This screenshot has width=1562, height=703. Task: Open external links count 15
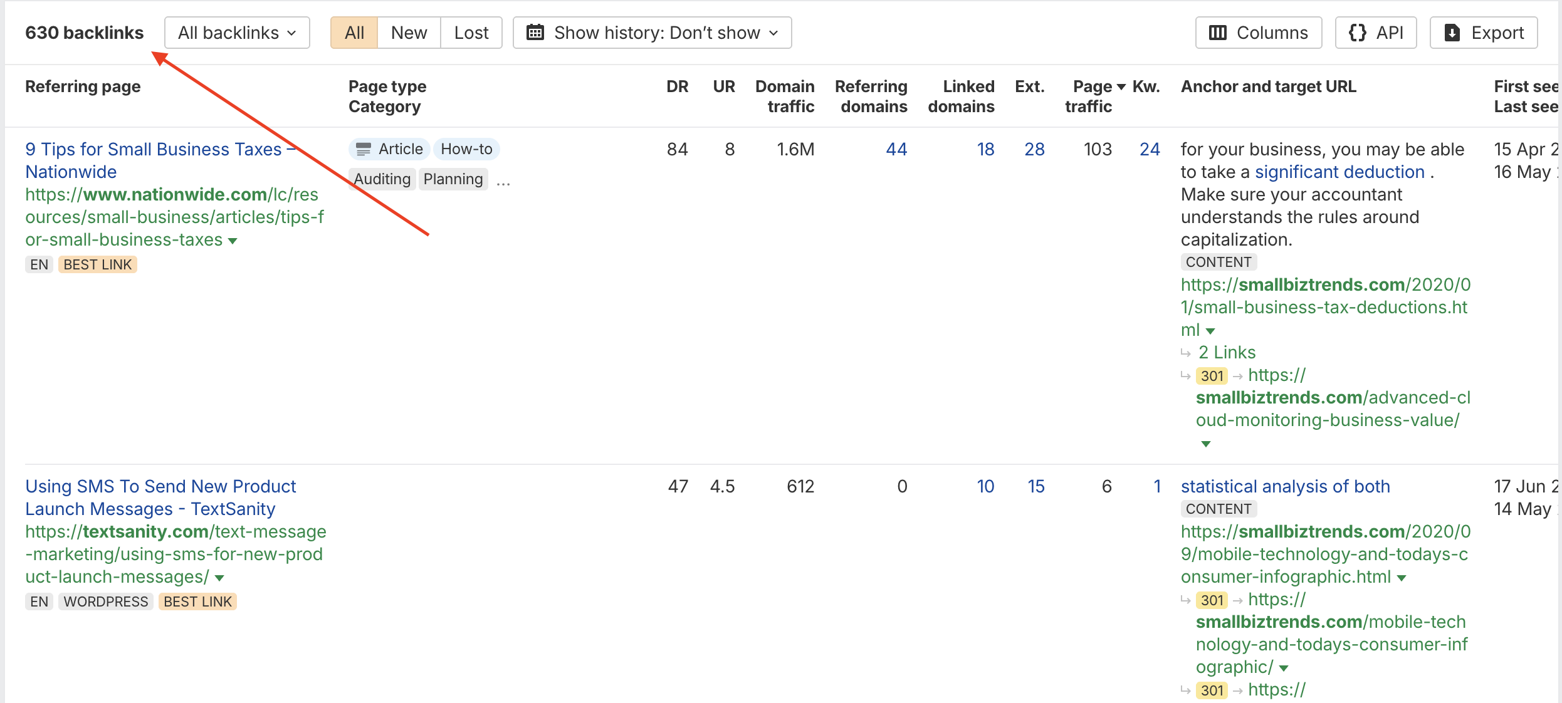pos(1036,486)
